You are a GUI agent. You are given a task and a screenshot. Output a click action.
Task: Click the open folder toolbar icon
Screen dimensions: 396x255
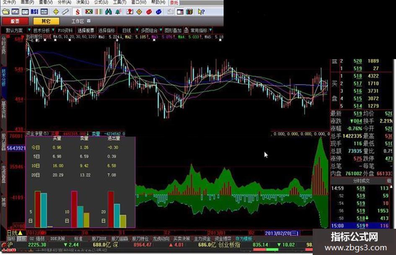click(x=5, y=12)
